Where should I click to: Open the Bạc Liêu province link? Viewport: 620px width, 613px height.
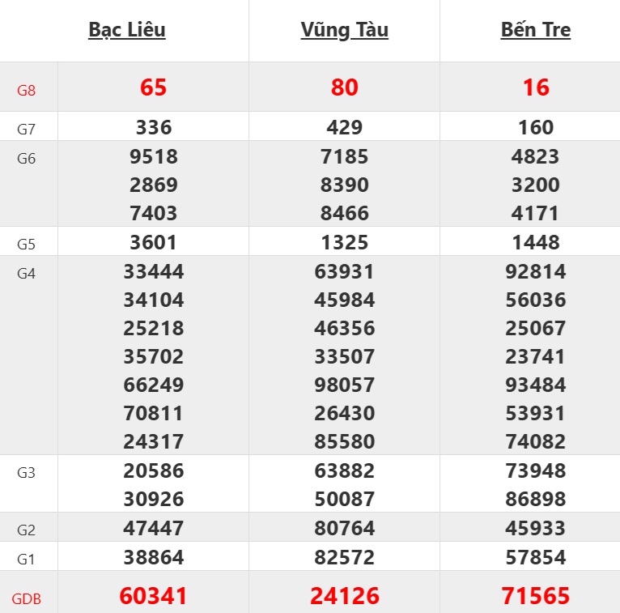tap(127, 30)
